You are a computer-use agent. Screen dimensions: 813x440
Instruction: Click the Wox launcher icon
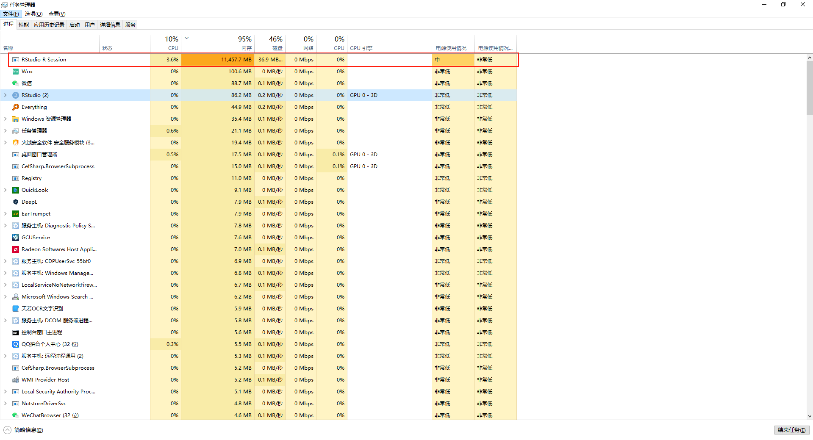point(15,72)
